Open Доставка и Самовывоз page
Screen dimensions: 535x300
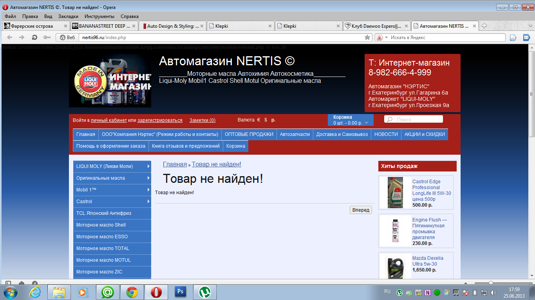pyautogui.click(x=342, y=134)
